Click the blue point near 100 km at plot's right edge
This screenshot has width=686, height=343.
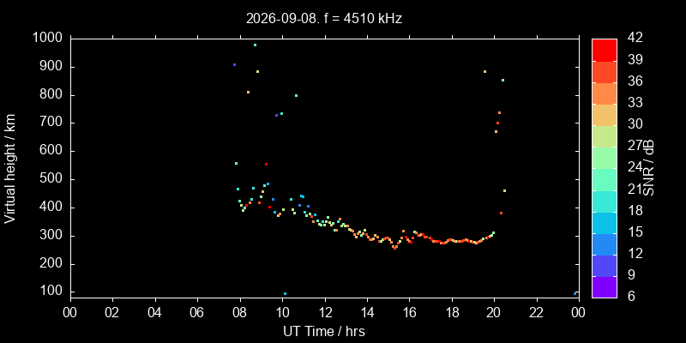(x=575, y=293)
